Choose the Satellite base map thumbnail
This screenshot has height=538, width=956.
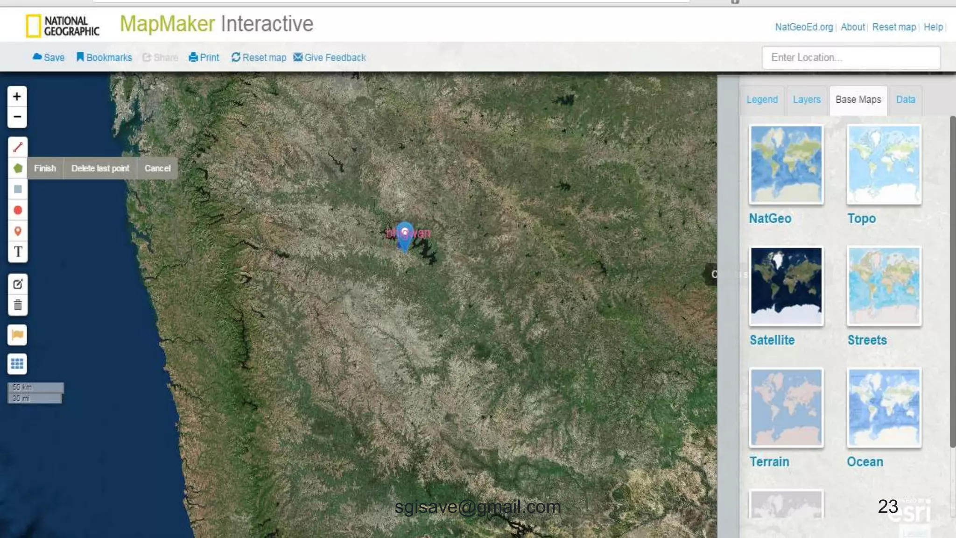(x=786, y=286)
